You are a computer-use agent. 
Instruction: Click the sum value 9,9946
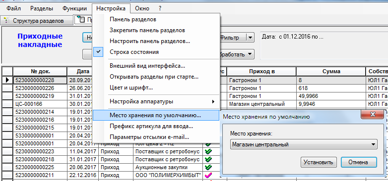point(331,104)
